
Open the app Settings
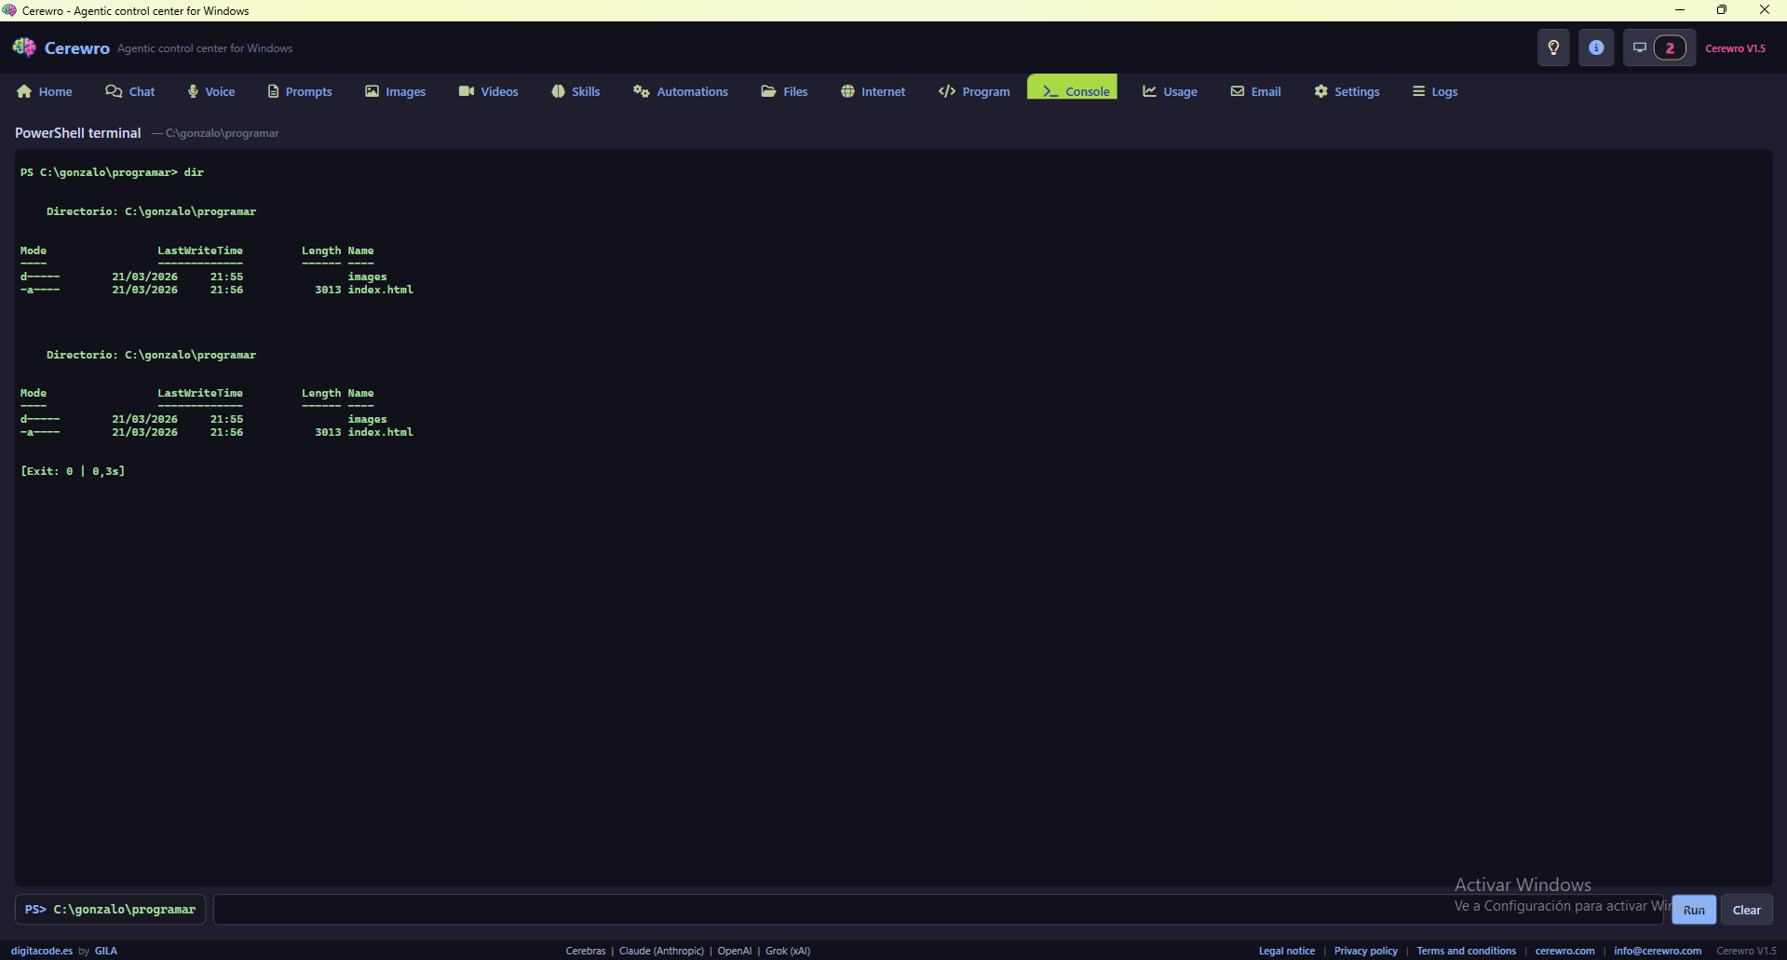[1346, 91]
